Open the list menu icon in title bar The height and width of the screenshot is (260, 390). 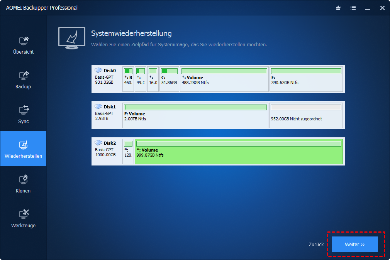click(353, 8)
